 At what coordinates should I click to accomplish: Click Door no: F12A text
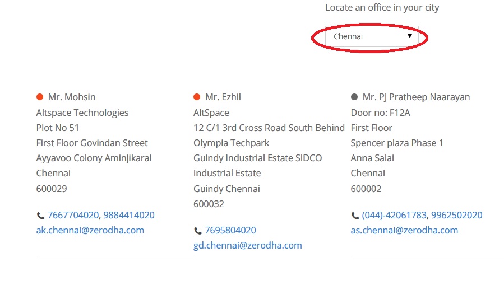tap(381, 113)
